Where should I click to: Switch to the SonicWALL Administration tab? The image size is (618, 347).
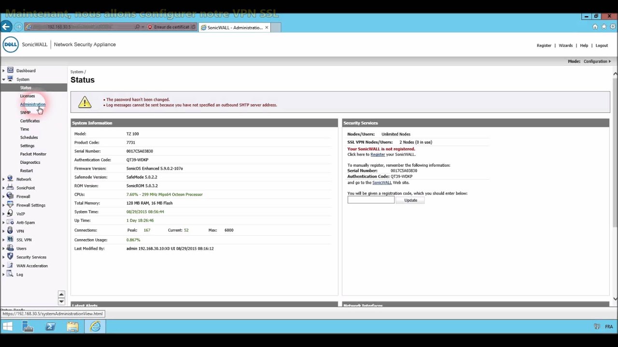click(234, 27)
